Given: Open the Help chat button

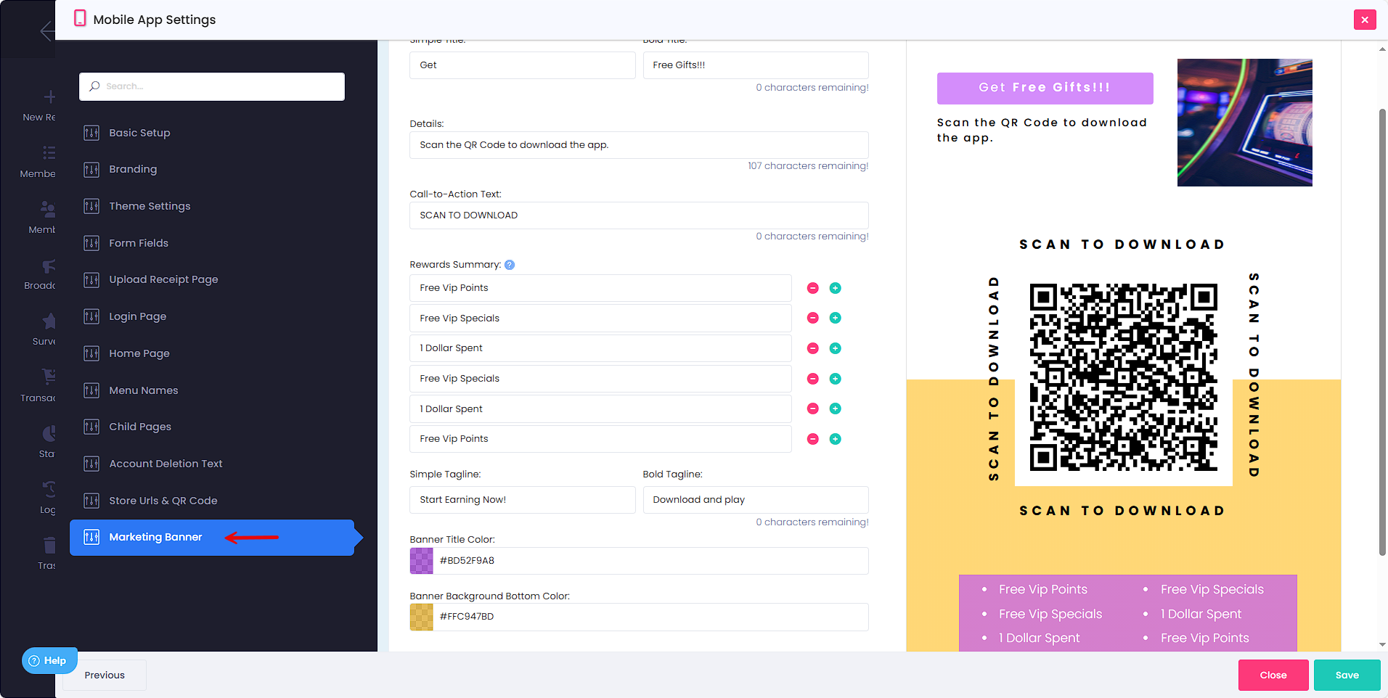Looking at the screenshot, I should pyautogui.click(x=49, y=660).
